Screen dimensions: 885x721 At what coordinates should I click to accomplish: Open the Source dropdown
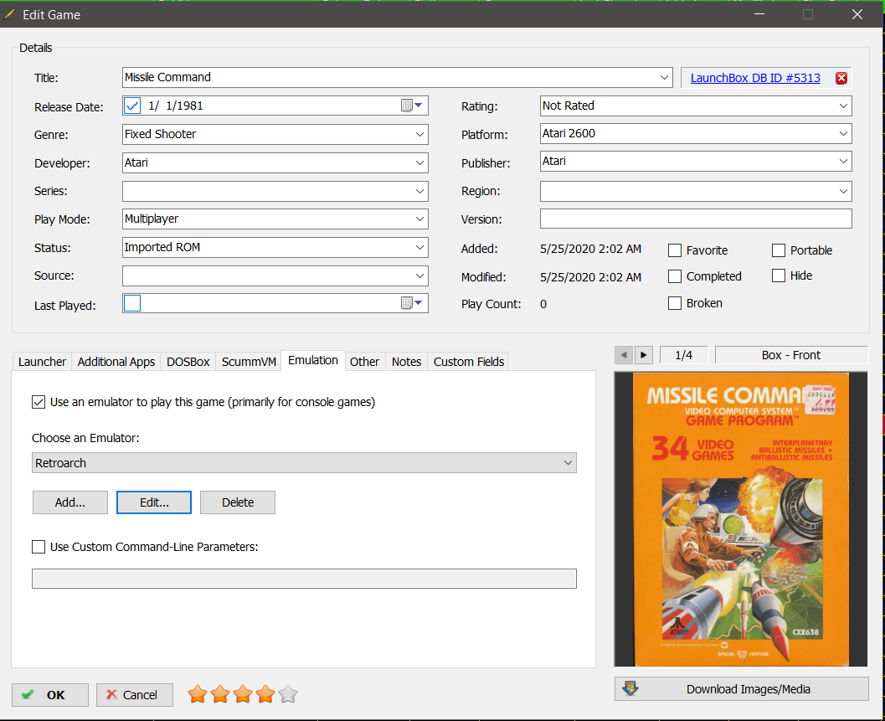pyautogui.click(x=420, y=276)
